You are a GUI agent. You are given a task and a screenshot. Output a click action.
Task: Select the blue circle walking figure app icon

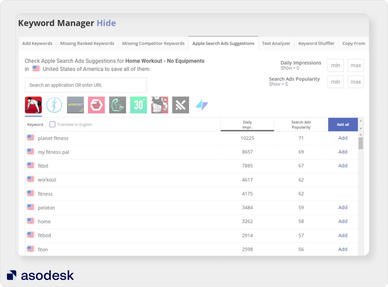coord(54,105)
